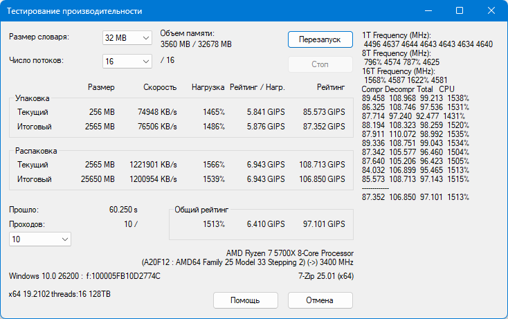Click the memory value 3560 MB / 32678 MB
508x319 pixels.
[x=196, y=44]
